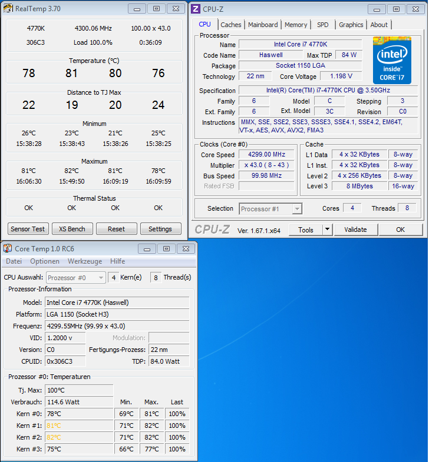Click the Intel Core i7 logo
Viewport: 429px width, 462px height.
[392, 60]
